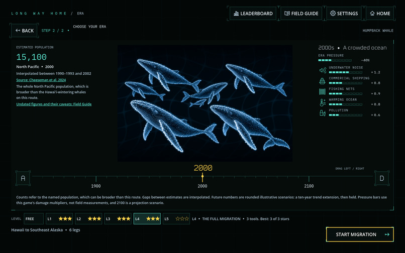Click the yellow 2000 year readout
The width and height of the screenshot is (405, 253).
click(x=203, y=168)
